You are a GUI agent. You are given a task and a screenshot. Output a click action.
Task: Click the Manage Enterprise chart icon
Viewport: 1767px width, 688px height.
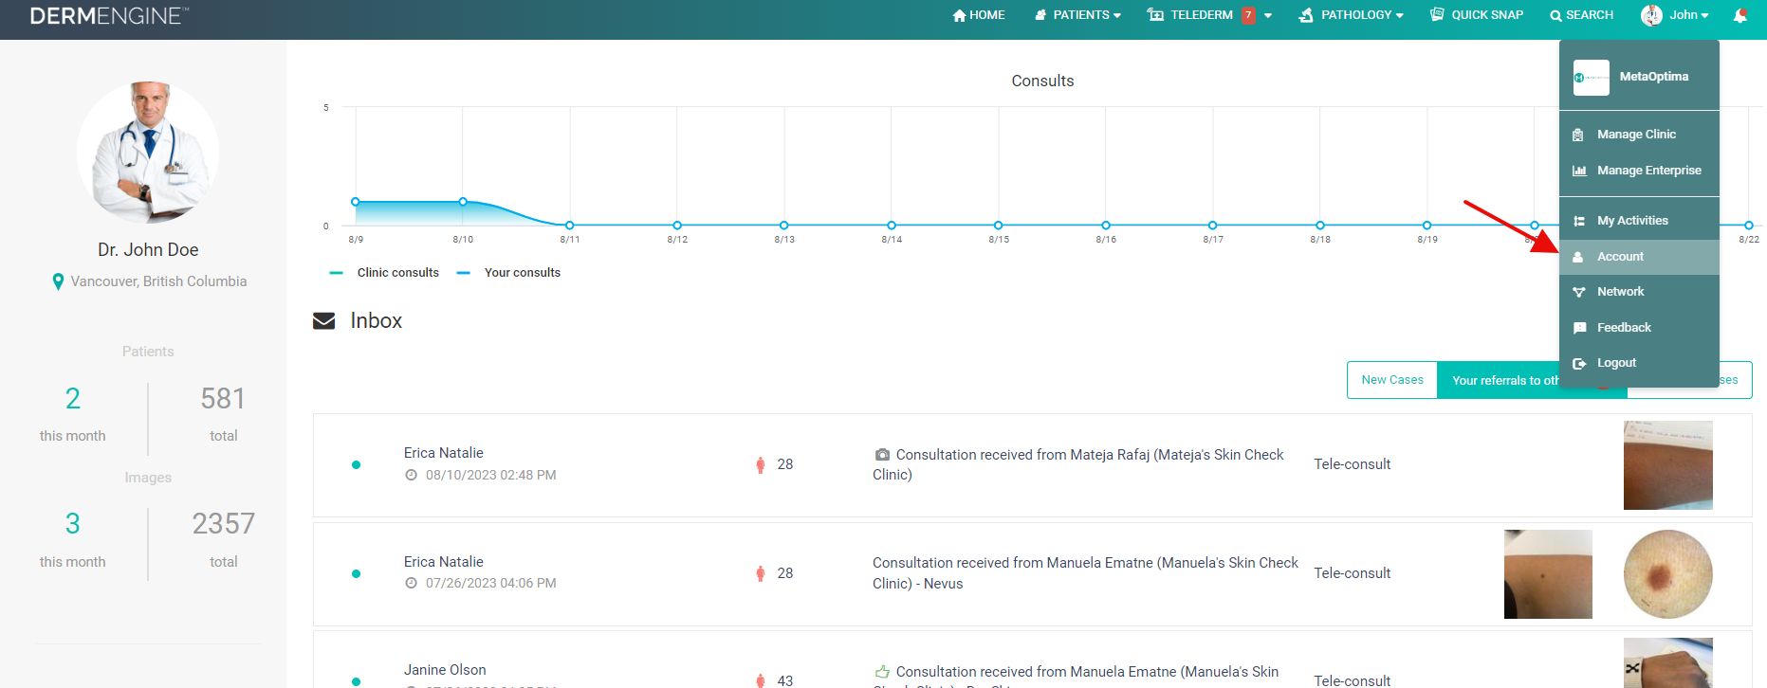1579,171
